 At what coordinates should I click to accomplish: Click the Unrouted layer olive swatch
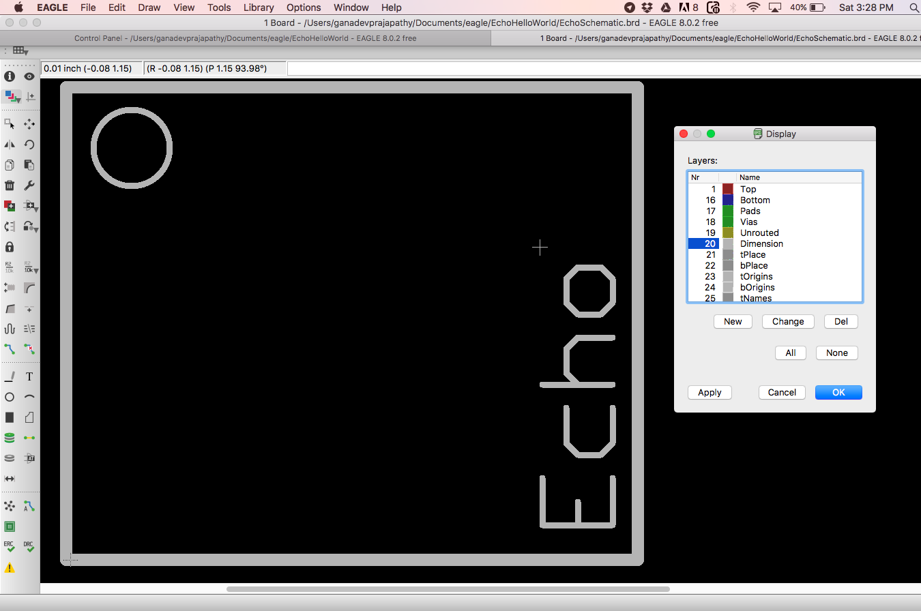[728, 233]
